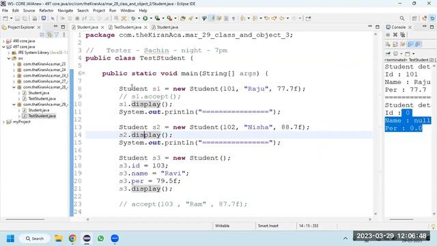Open the Debug configurations dropdown arrow
Viewport: 437px width, 246px height.
click(x=139, y=18)
